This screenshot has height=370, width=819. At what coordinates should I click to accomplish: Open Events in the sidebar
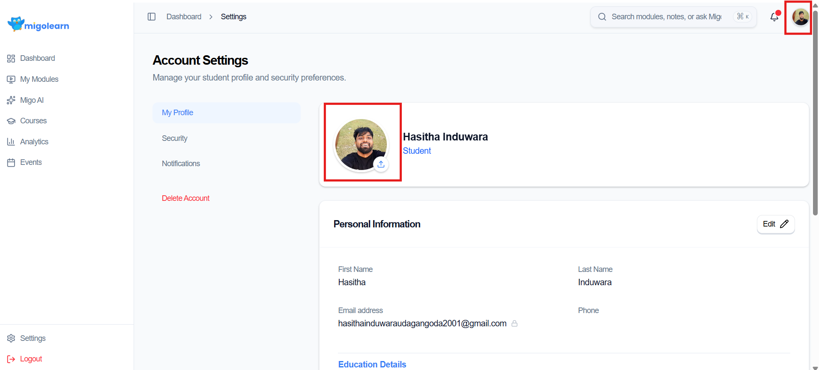click(31, 162)
